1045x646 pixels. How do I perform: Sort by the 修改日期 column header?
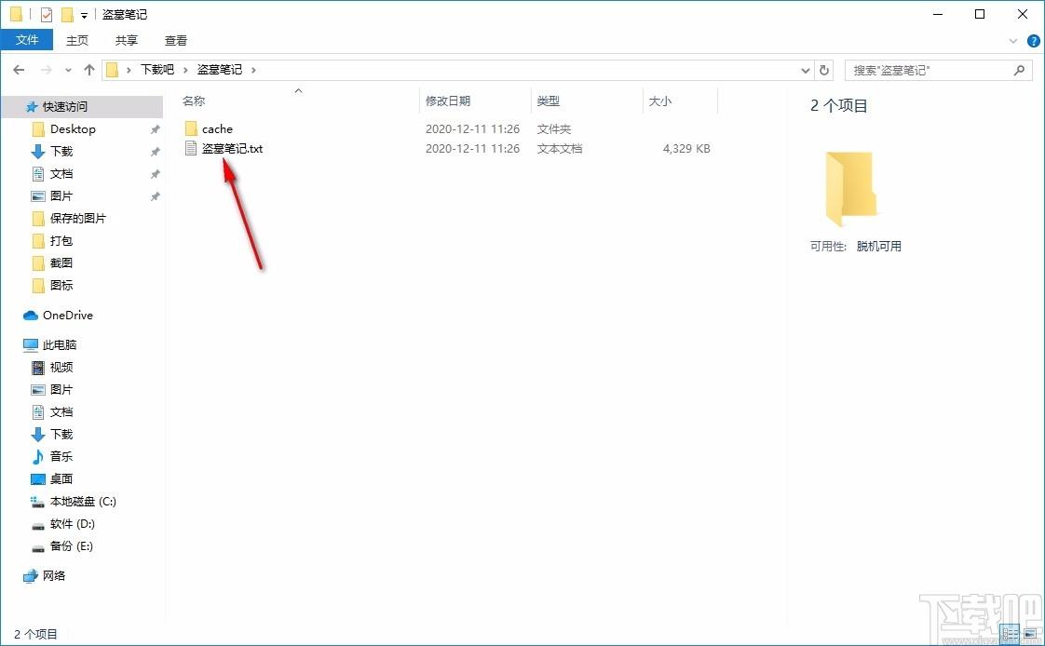tap(448, 101)
